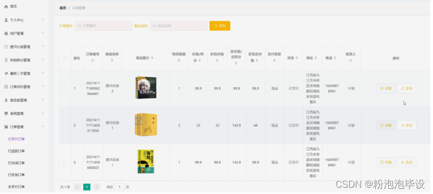Viewport: 433px width, 194px height.
Task: Click the home icon in the sidebar
Action: click(6, 7)
